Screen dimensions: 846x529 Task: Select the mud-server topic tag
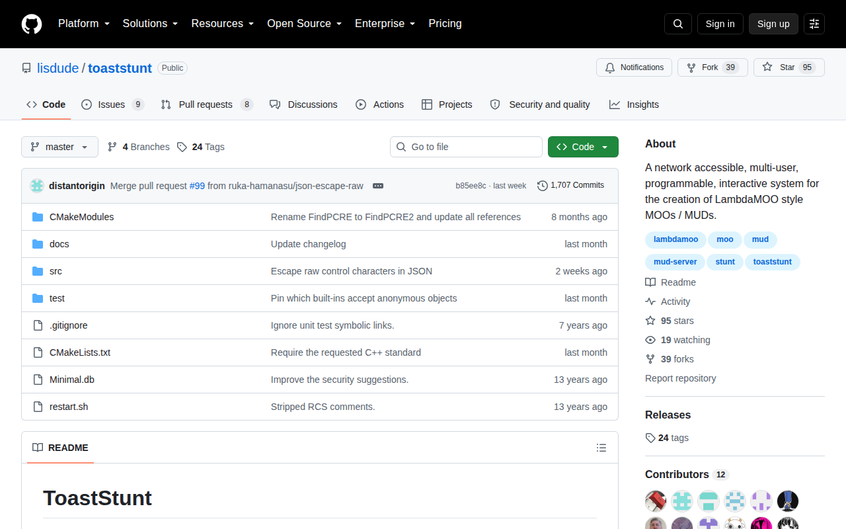pyautogui.click(x=675, y=262)
